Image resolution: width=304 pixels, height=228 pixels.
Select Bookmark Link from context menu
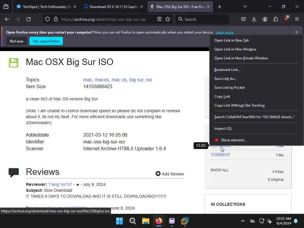point(227,70)
